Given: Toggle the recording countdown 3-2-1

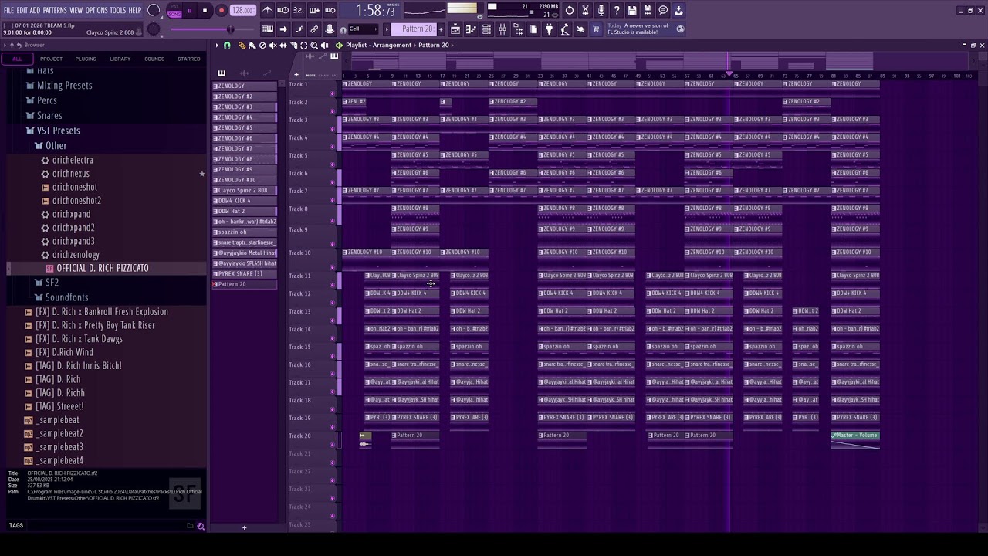Looking at the screenshot, I should (x=298, y=11).
